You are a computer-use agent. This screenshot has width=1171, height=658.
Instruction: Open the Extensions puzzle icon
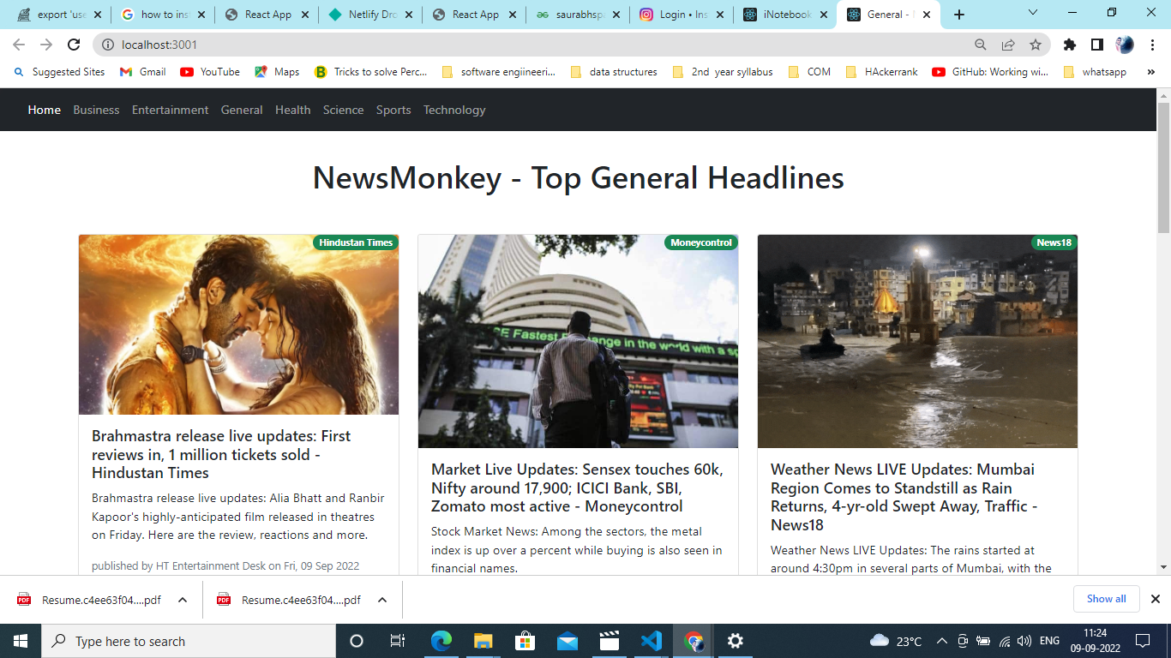1069,45
